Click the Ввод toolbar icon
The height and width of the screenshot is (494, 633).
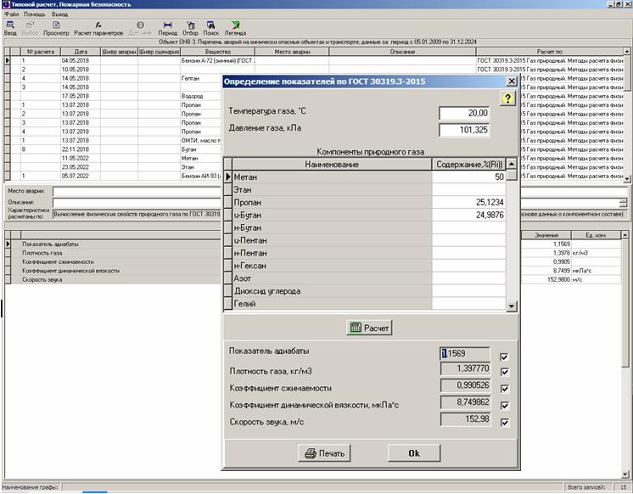10,25
